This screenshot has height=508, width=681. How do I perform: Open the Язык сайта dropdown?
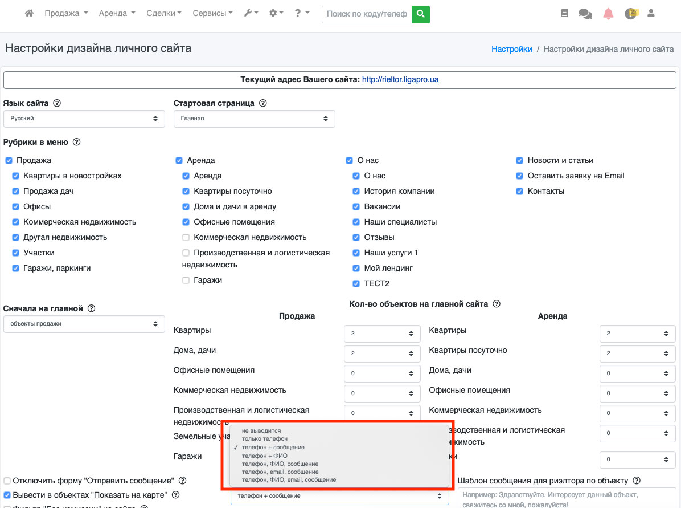[x=84, y=119]
